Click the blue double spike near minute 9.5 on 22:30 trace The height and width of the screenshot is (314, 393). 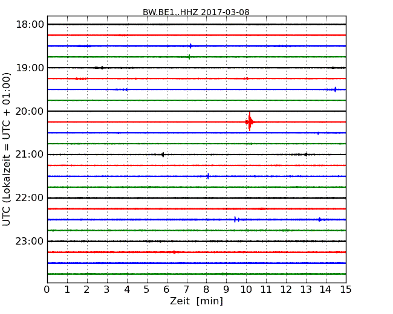point(236,220)
